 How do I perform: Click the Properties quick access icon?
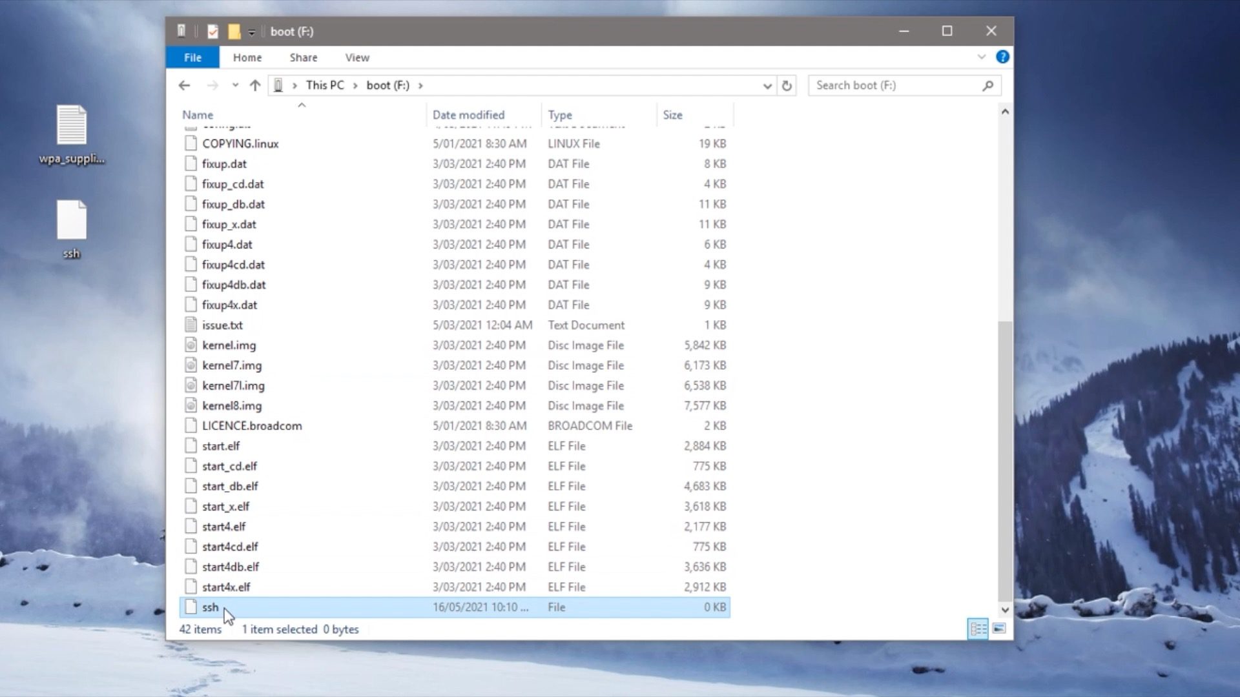[x=213, y=31]
